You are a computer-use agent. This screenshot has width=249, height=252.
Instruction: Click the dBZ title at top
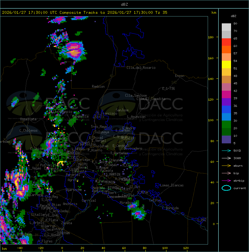pos(124,4)
